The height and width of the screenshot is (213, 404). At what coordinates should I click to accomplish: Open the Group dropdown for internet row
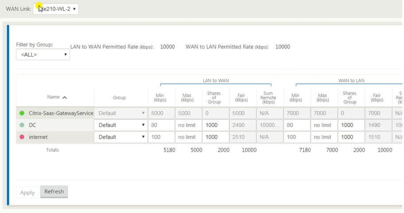pos(121,137)
